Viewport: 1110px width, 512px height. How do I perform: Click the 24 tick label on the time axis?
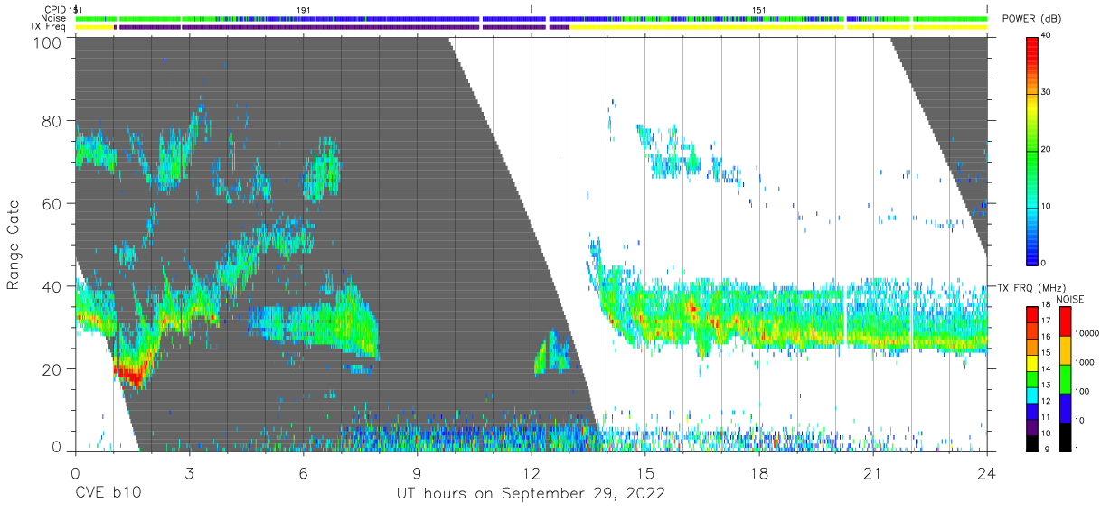987,473
